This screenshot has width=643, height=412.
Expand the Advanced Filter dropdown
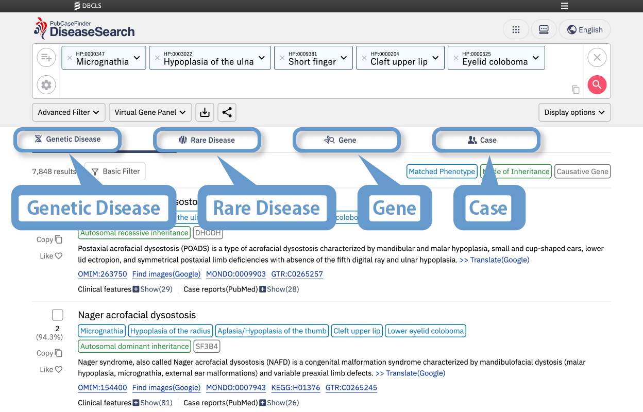pos(69,112)
